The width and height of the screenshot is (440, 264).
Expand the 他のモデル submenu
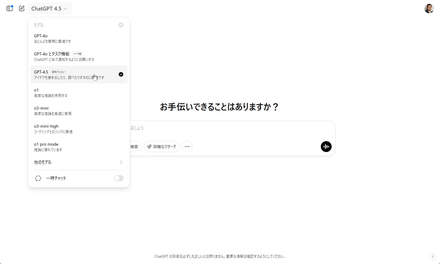pos(79,162)
